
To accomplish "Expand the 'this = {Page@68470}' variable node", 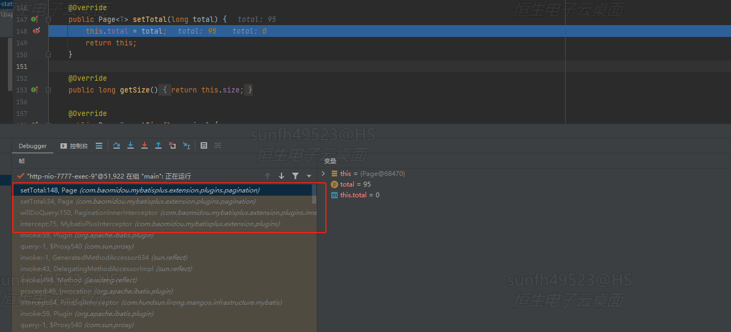I will pos(323,173).
